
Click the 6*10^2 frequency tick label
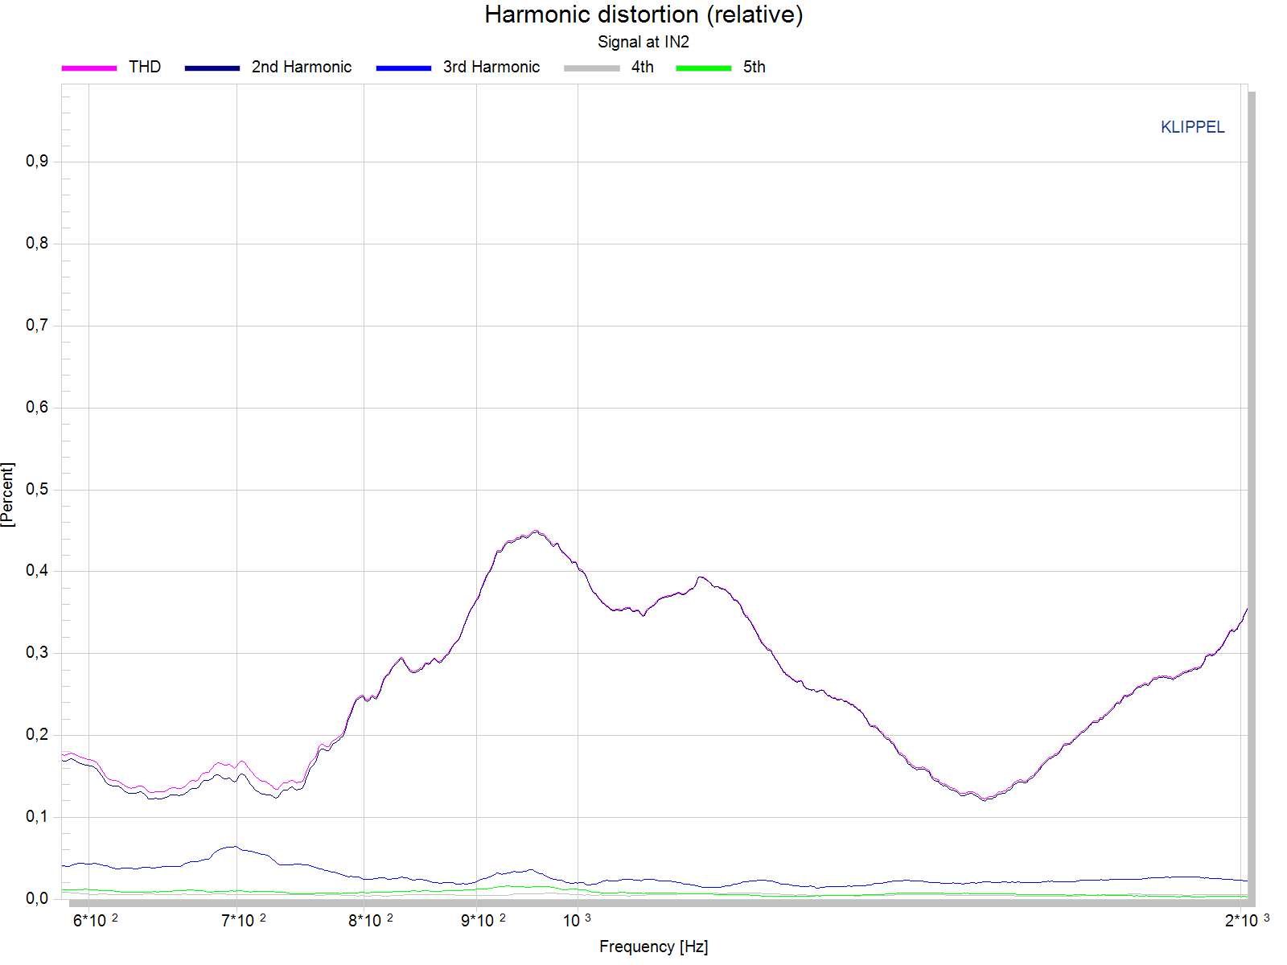coord(96,920)
